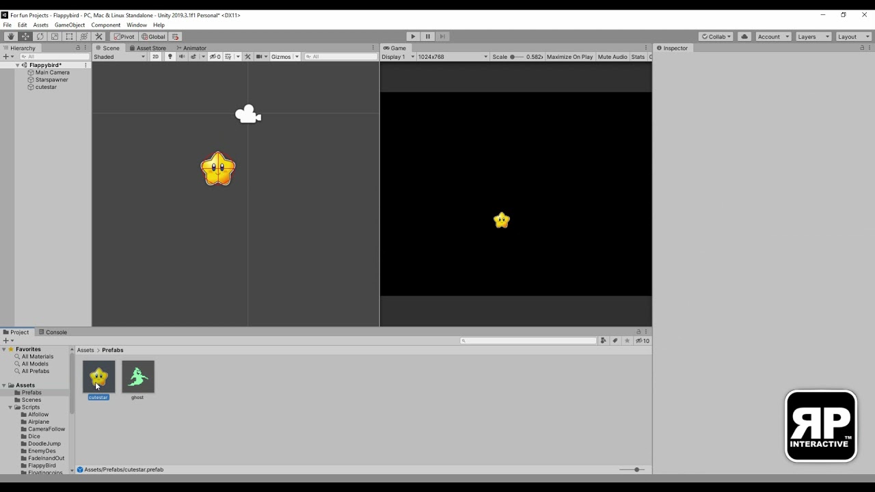Toggle 2D mode in the Scene view

155,57
